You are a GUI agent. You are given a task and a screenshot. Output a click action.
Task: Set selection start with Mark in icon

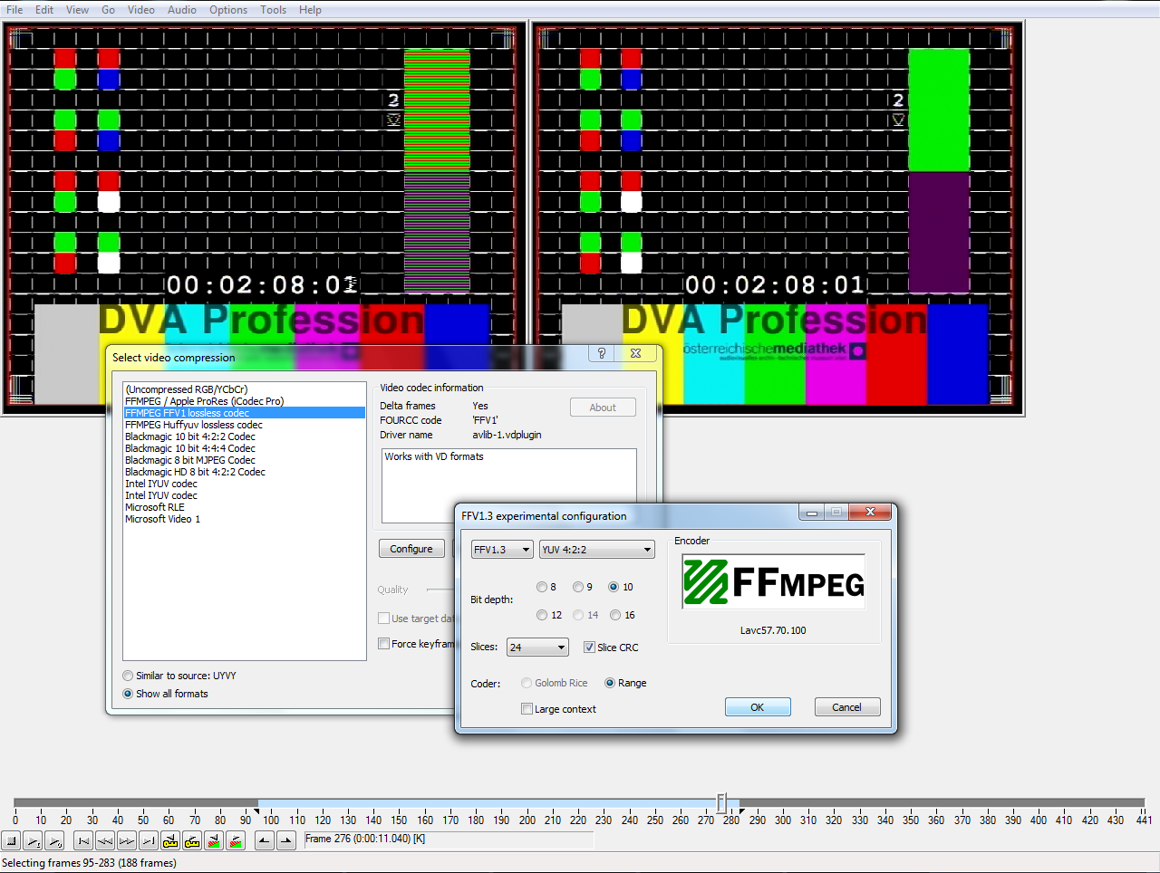click(x=264, y=841)
